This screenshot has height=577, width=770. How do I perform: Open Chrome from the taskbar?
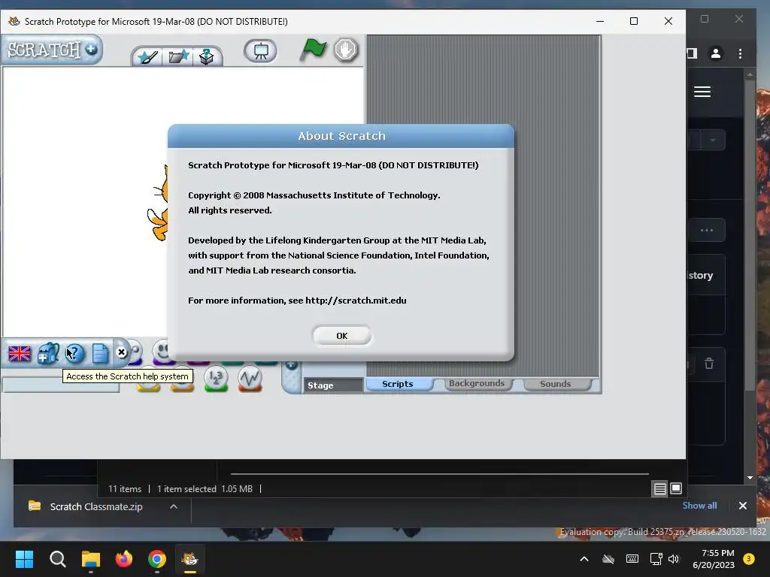157,559
